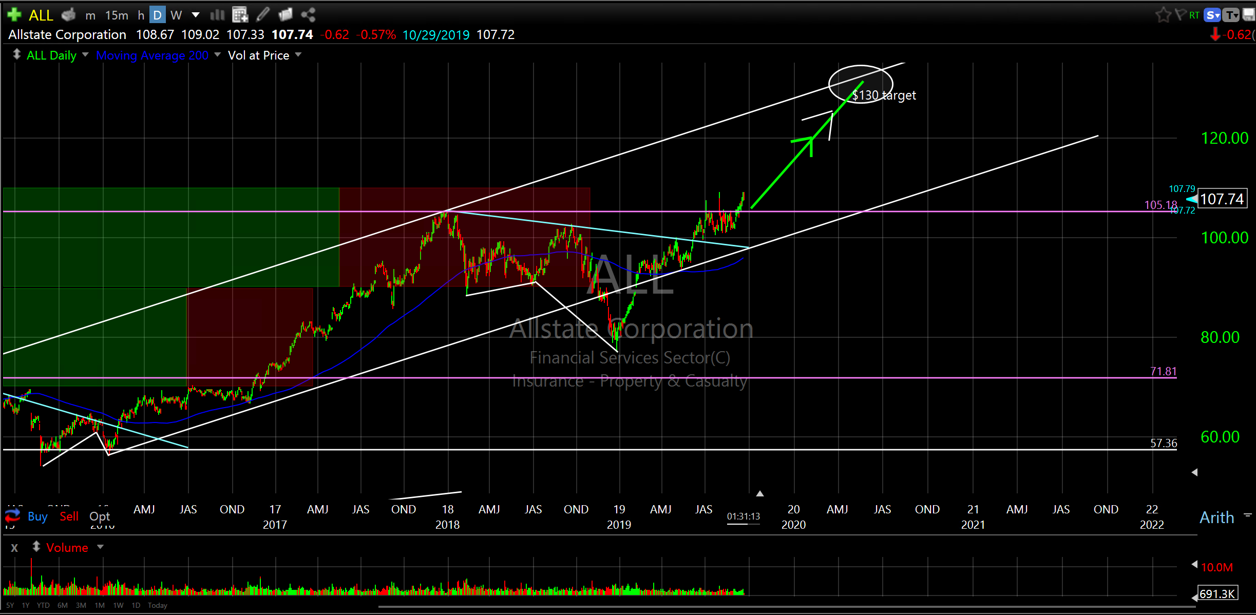The height and width of the screenshot is (615, 1256).
Task: Click the floppy disk save icon
Action: (x=1248, y=15)
